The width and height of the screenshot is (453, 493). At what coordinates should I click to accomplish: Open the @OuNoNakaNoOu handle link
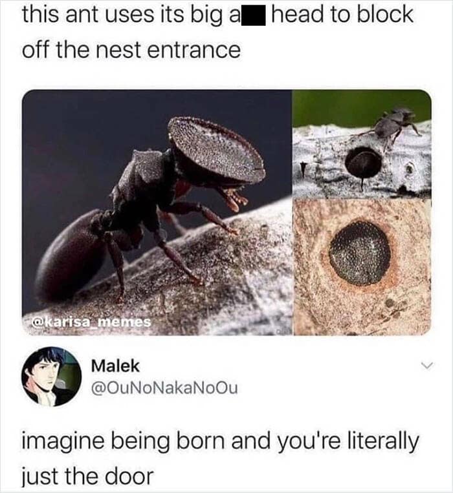click(x=164, y=388)
